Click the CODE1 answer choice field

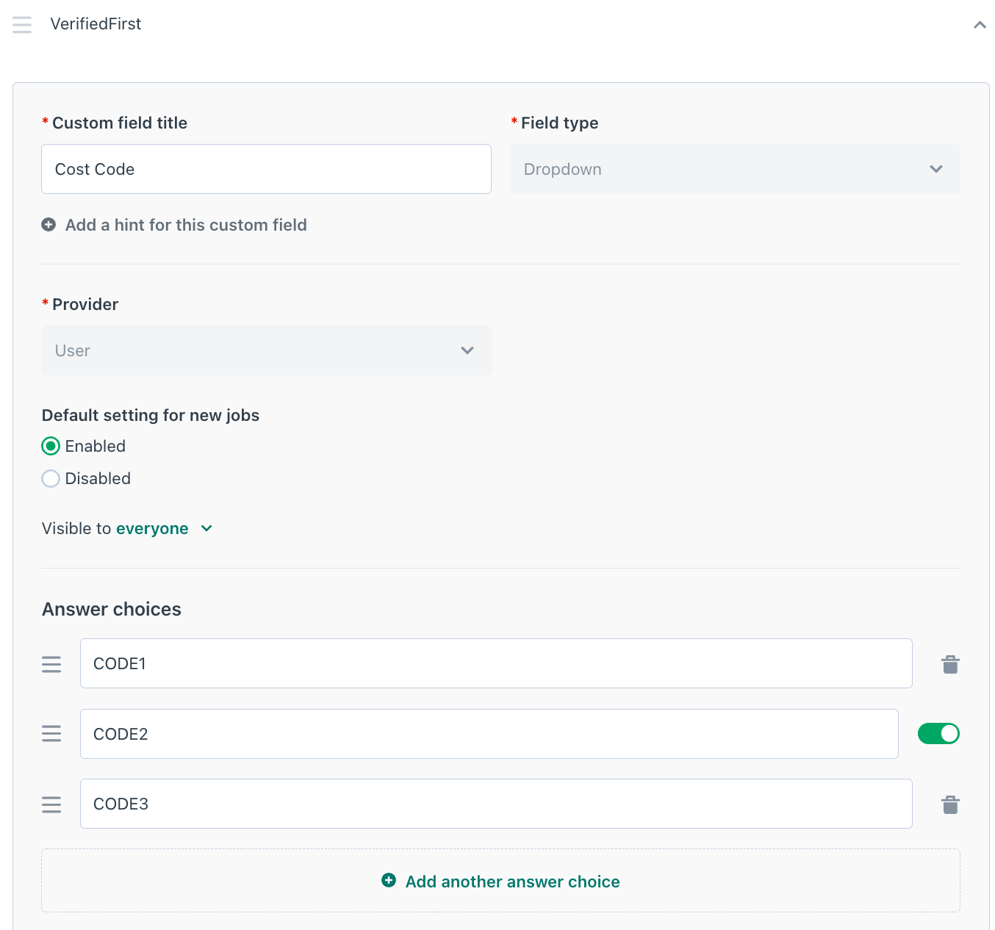pyautogui.click(x=496, y=663)
